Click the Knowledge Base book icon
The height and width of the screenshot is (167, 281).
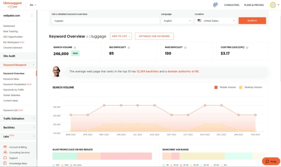click(x=5, y=163)
